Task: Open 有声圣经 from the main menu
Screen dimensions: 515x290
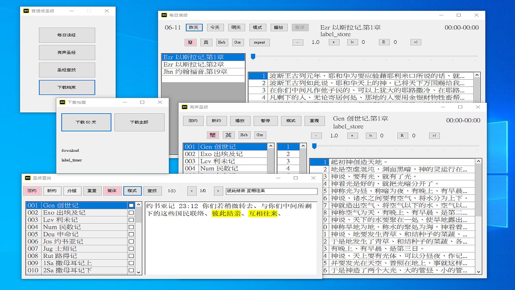Action: [x=67, y=52]
